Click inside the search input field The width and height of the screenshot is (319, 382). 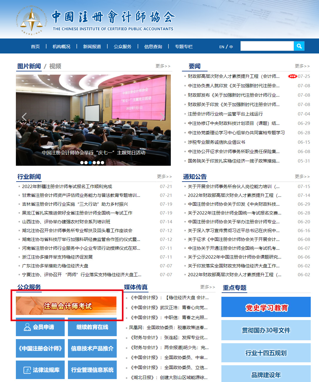[x=267, y=46]
